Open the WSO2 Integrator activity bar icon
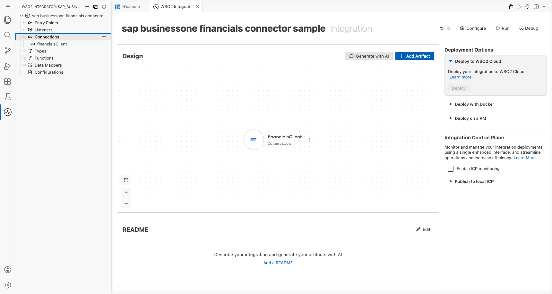This screenshot has width=552, height=294. pyautogui.click(x=8, y=112)
